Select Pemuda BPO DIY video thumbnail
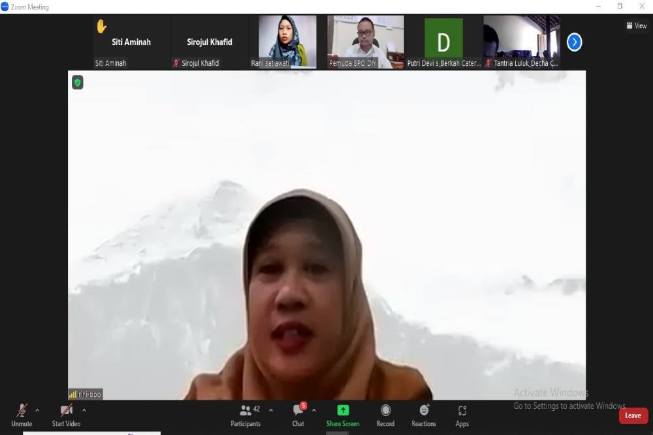The height and width of the screenshot is (435, 653). (366, 42)
